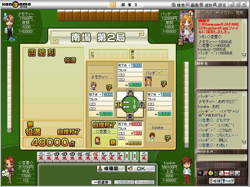Viewport: 250px width, 187px height.
Task: Open the 設定 settings menu
Action: pyautogui.click(x=220, y=5)
